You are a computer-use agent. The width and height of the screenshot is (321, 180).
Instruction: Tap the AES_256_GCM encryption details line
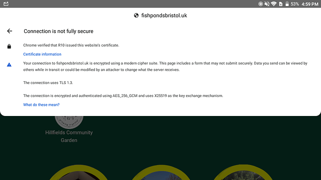123,96
